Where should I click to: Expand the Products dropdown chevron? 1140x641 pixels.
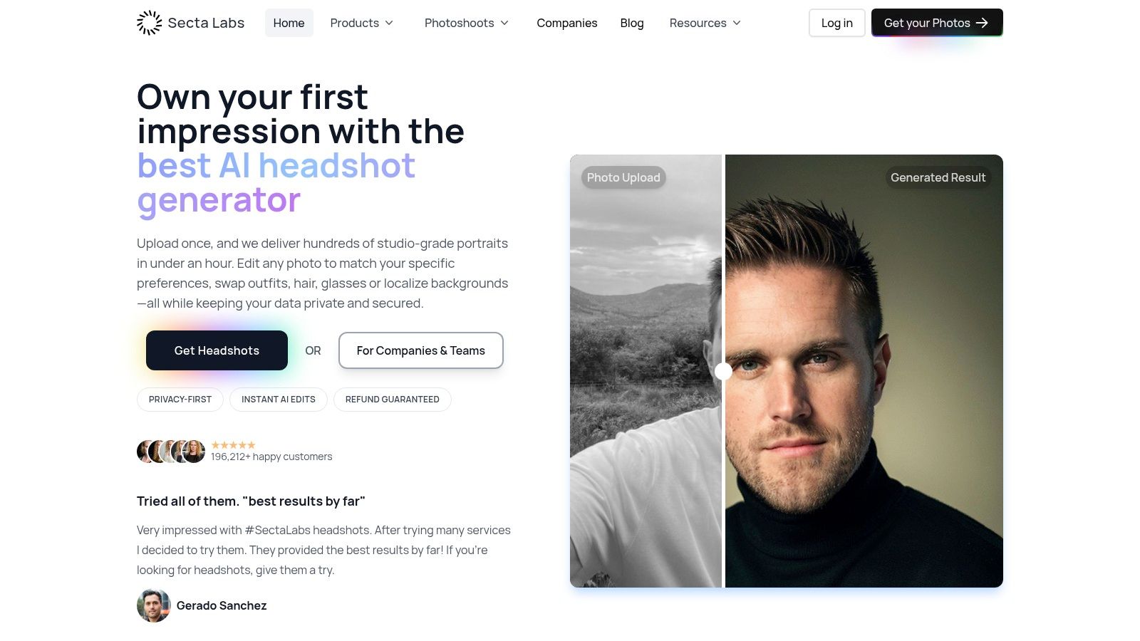pyautogui.click(x=389, y=23)
